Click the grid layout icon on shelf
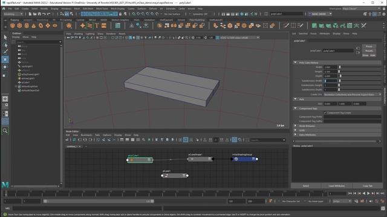387x217 pixels. click(x=118, y=25)
